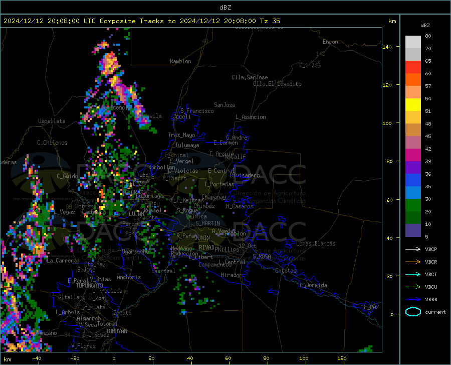Click the white VBCP arrow icon
This screenshot has width=451, height=365.
[413, 249]
